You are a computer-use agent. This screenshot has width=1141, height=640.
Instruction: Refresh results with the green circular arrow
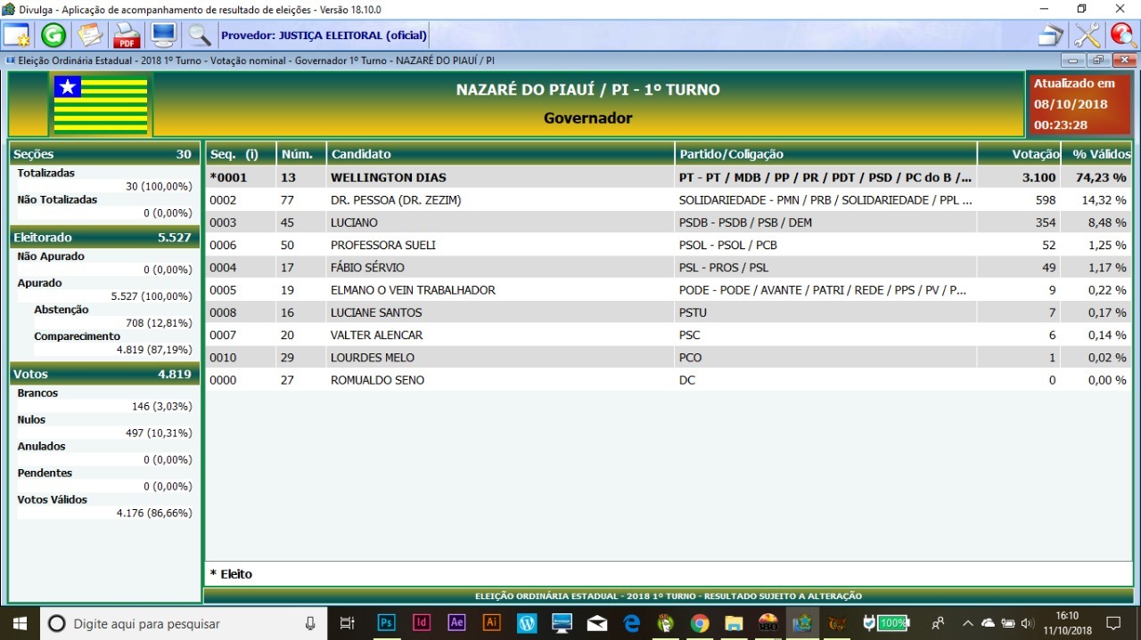[x=53, y=36]
